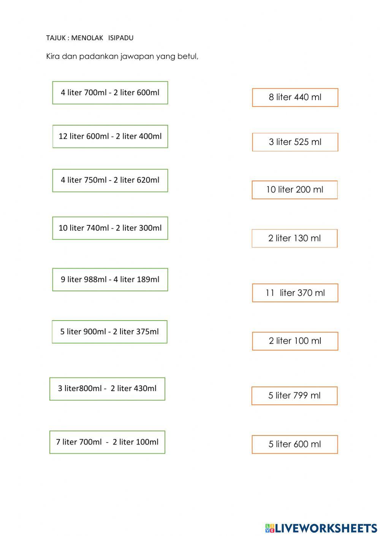Viewport: 380px width, 536px height.
Task: Click the '5 liter 900ml - 2 liter 375ml' box
Action: [109, 332]
